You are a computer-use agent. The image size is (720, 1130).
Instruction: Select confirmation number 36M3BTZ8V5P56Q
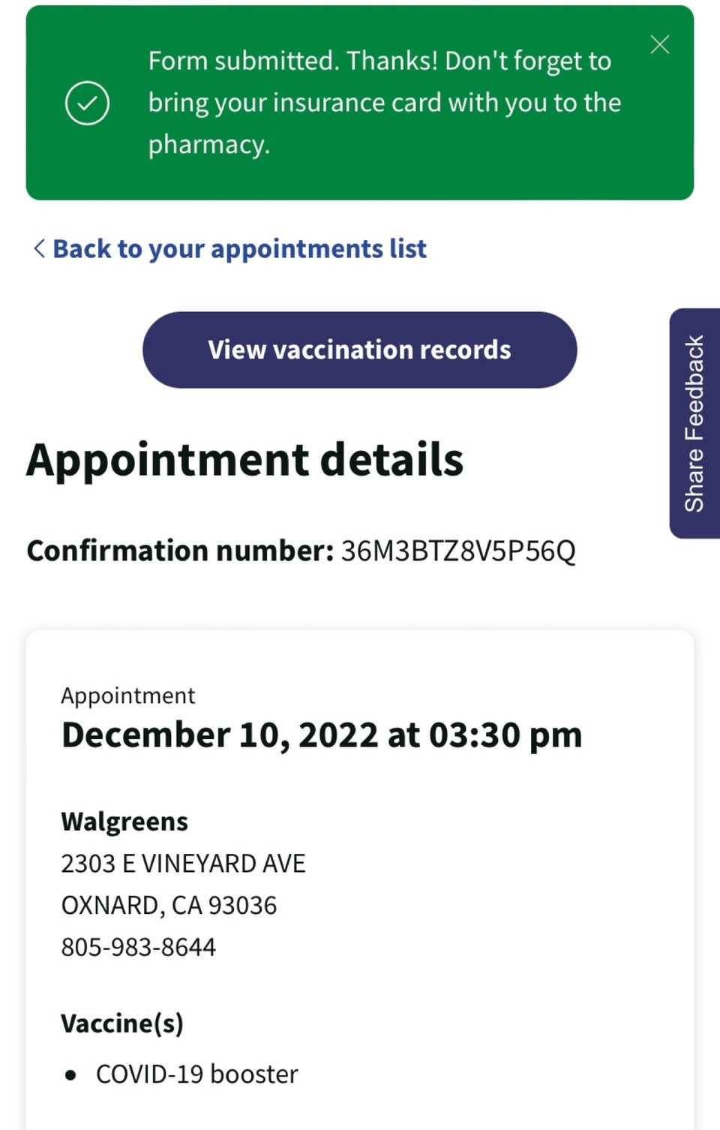pyautogui.click(x=458, y=551)
